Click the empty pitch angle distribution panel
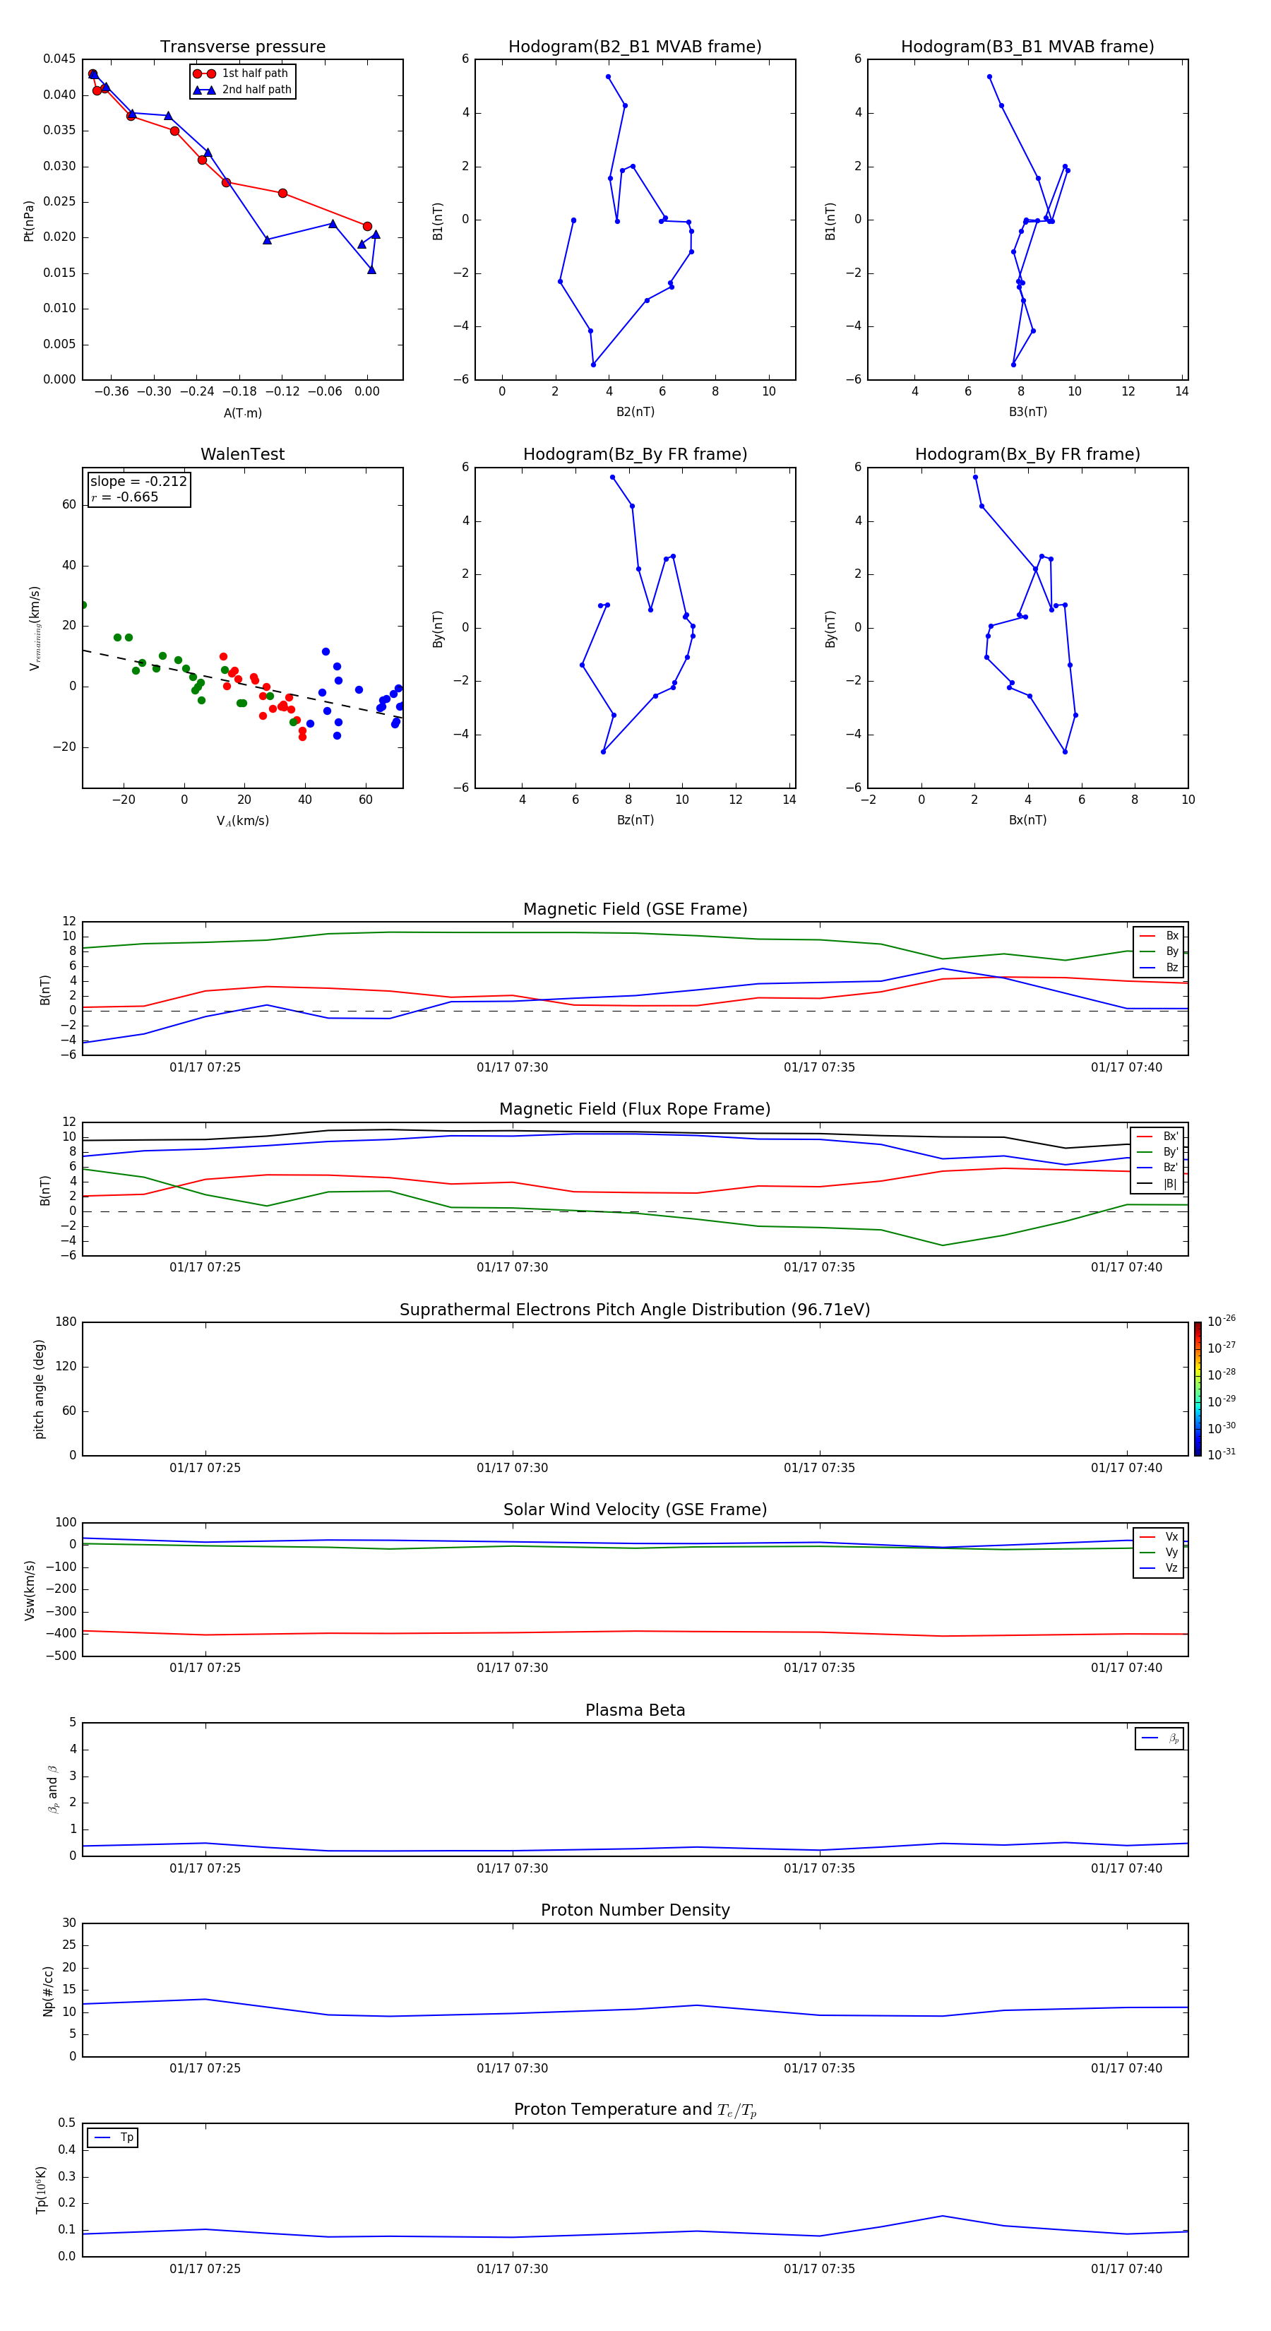The image size is (1271, 2331). tap(635, 1389)
